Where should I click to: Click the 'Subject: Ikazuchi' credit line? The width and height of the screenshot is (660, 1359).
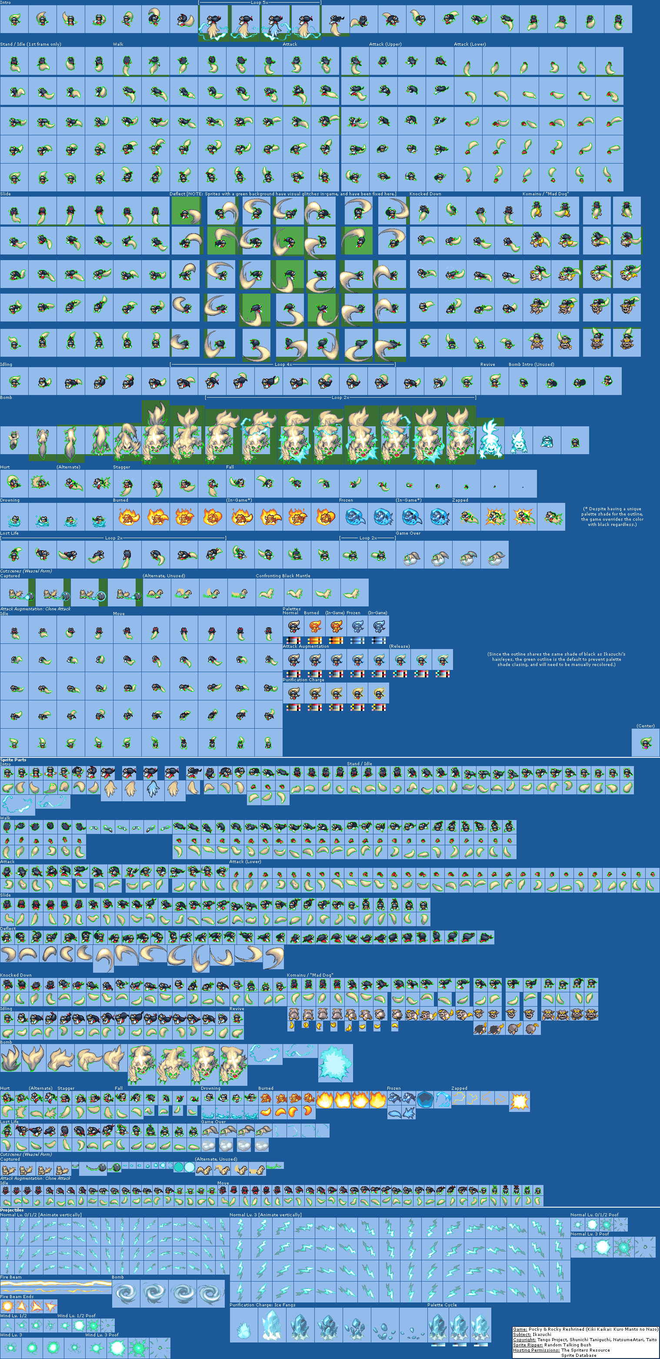[532, 1334]
